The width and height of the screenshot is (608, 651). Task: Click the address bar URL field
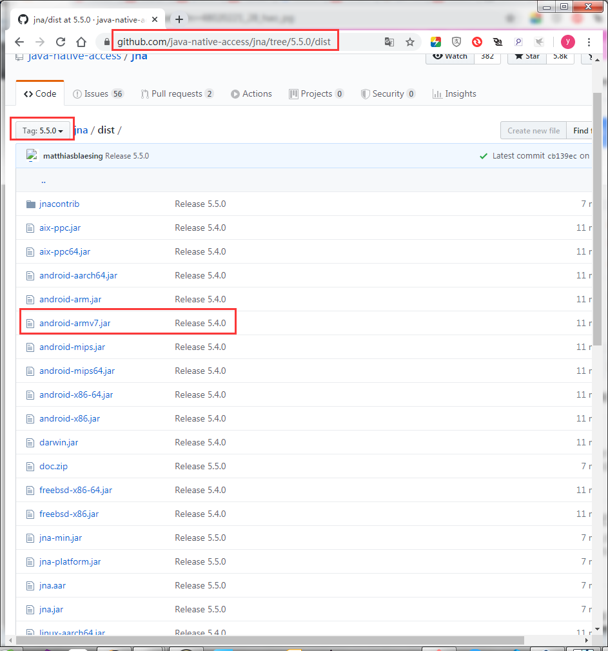click(x=224, y=42)
